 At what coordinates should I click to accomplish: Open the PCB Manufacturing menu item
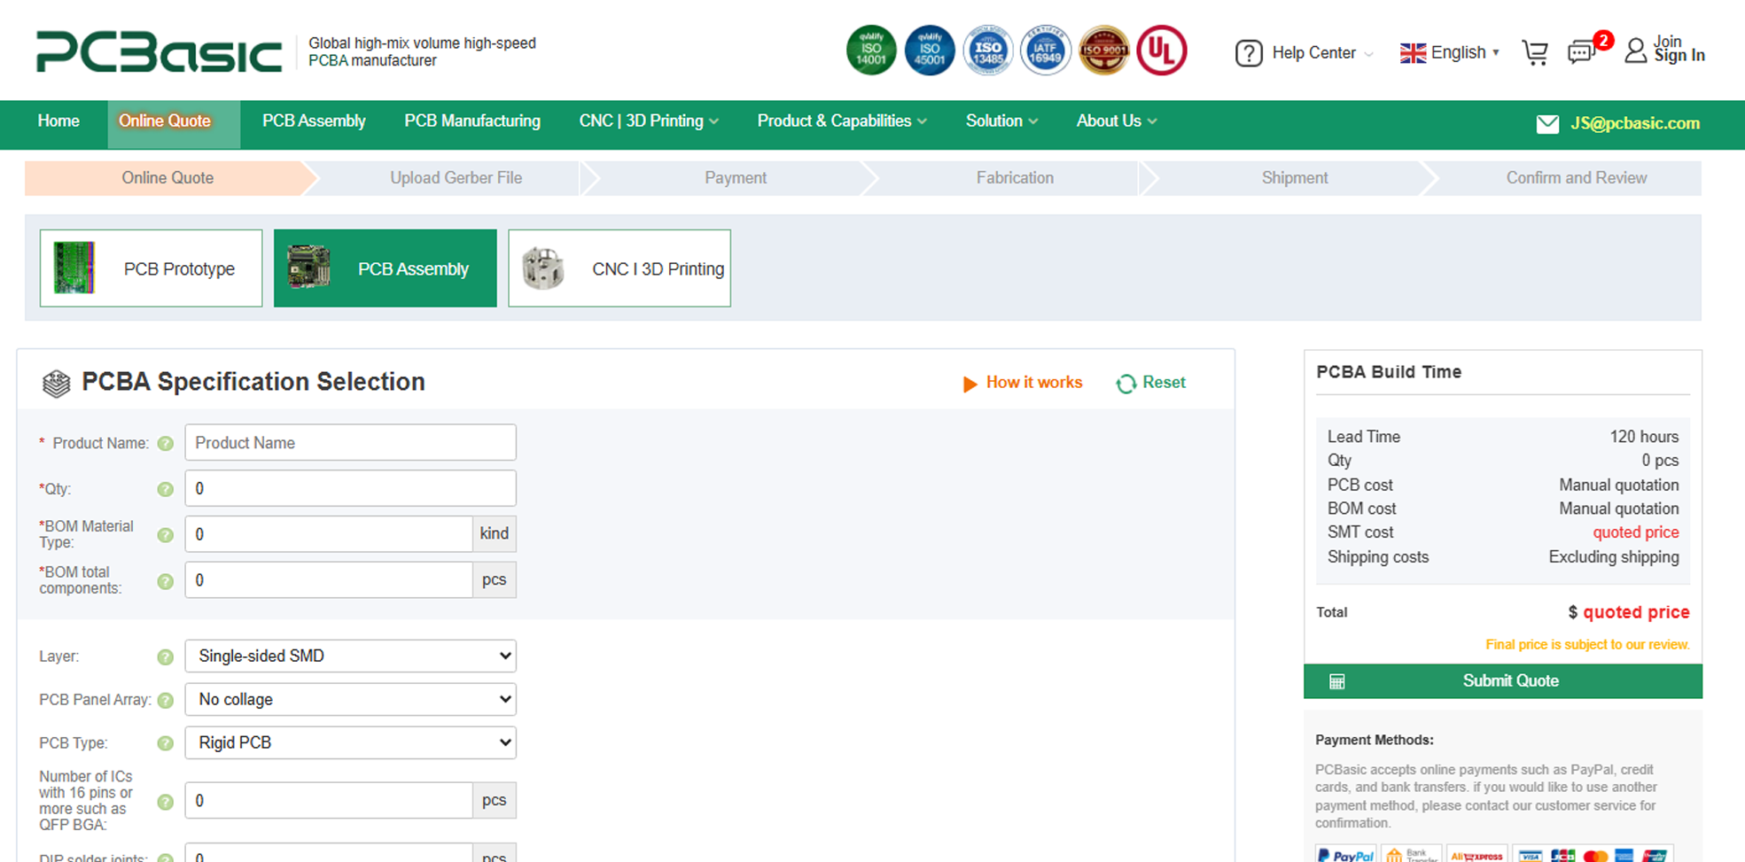click(472, 121)
